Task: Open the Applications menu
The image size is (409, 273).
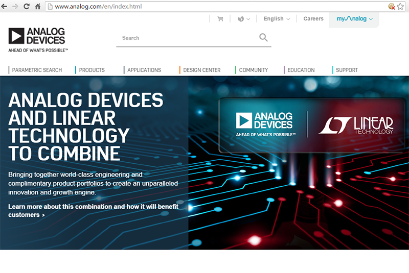Action: [144, 70]
